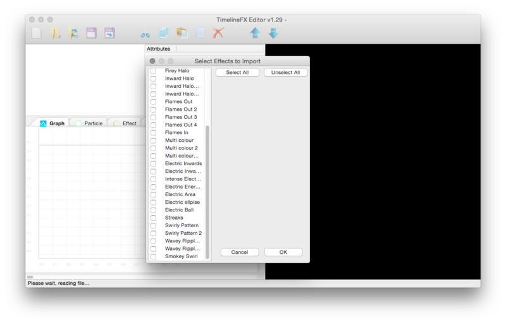Toggle the Multi colour 2 checkbox
This screenshot has height=324, width=506.
click(x=153, y=148)
